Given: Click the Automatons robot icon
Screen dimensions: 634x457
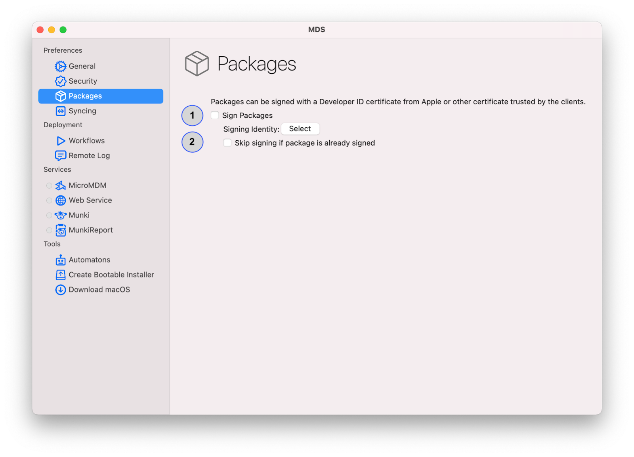Looking at the screenshot, I should click(60, 260).
